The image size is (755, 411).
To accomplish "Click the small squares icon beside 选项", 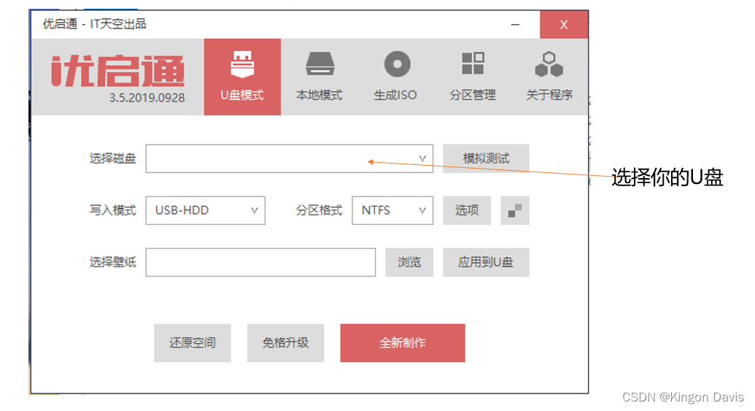I will pos(515,210).
